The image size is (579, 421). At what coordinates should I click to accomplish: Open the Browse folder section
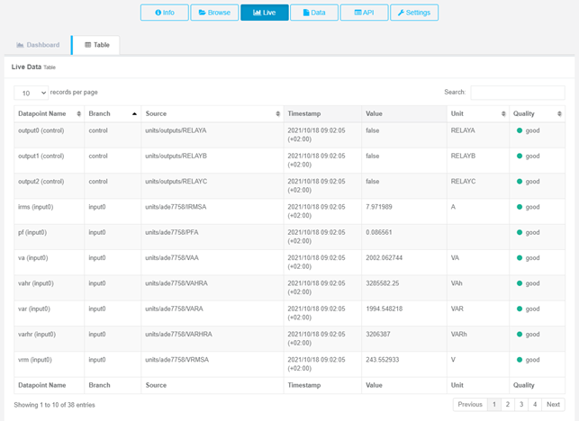point(214,13)
